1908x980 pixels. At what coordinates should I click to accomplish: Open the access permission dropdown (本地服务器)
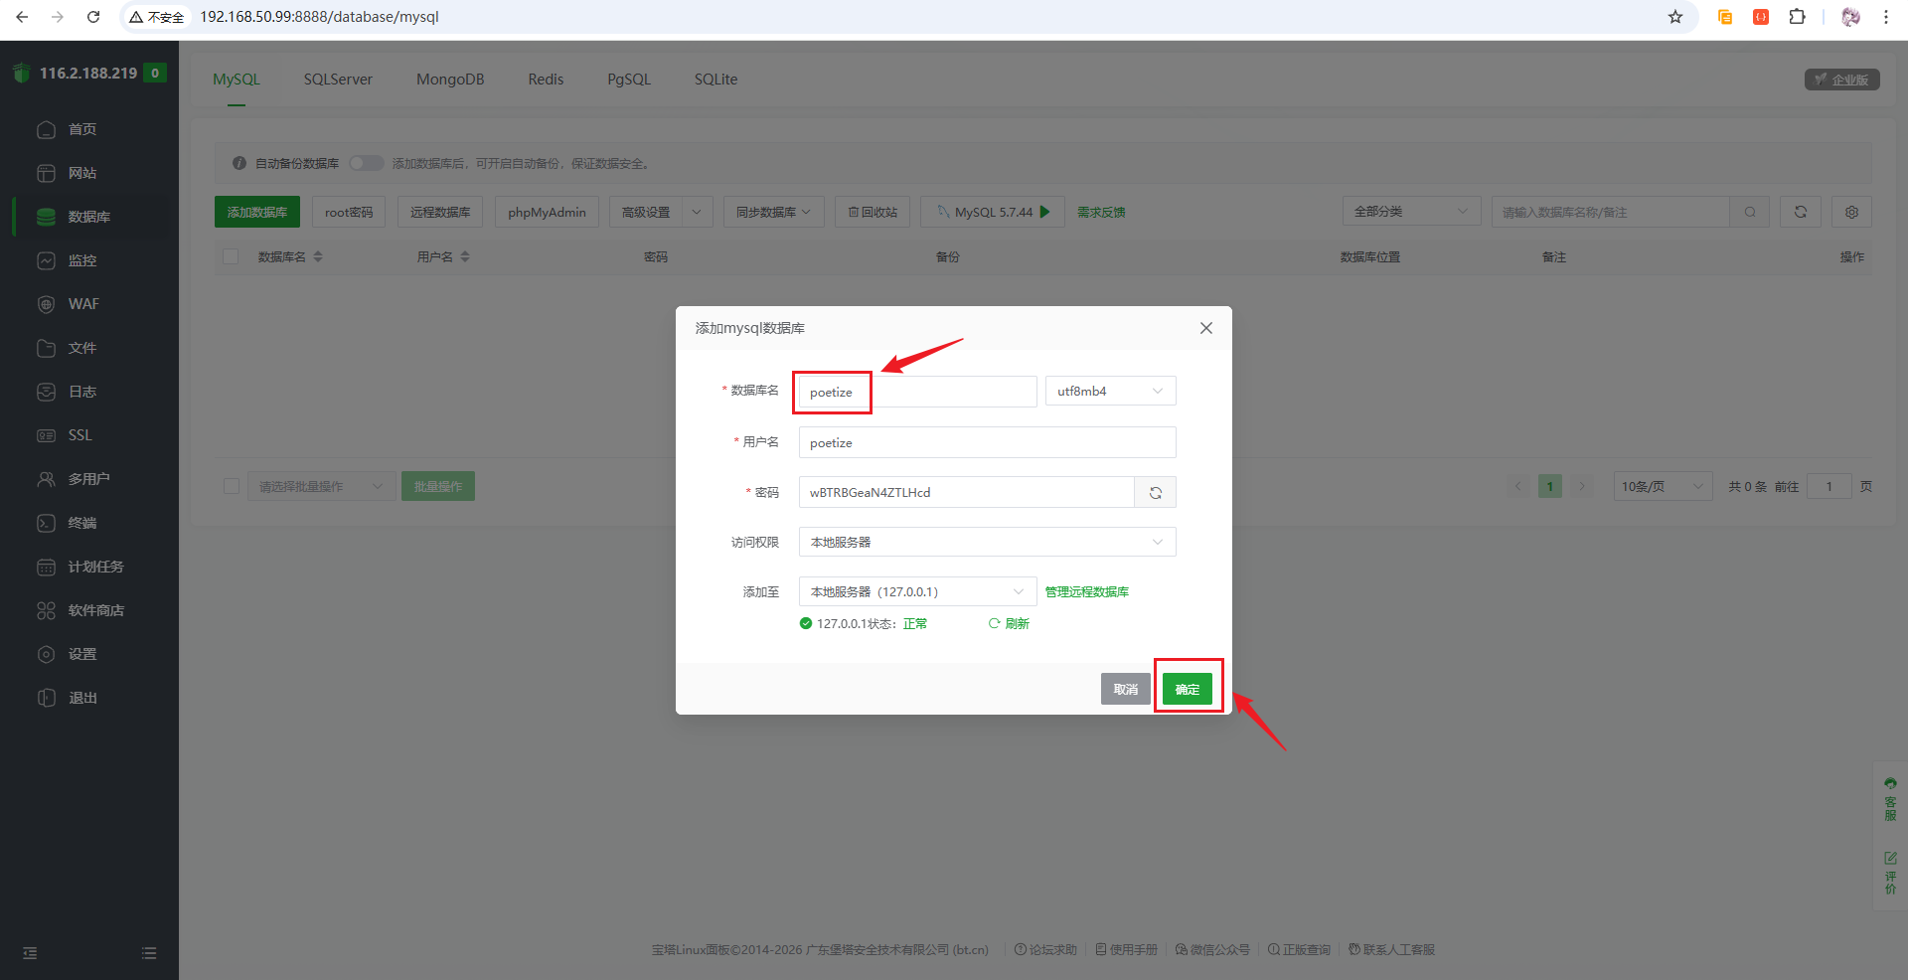click(x=987, y=543)
